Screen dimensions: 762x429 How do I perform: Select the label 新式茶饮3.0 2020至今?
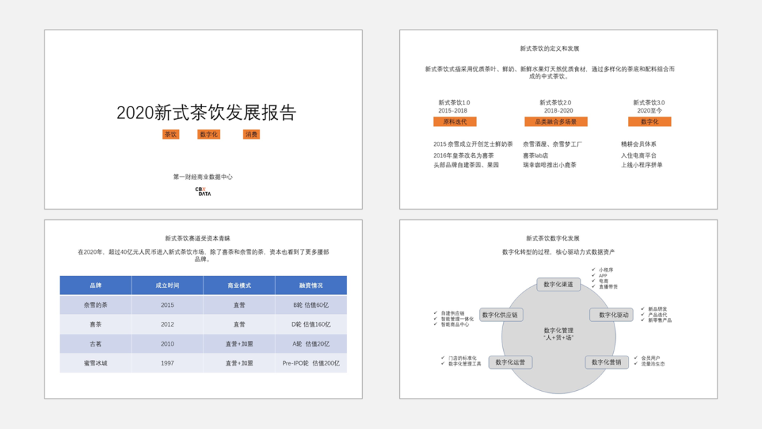tap(649, 107)
